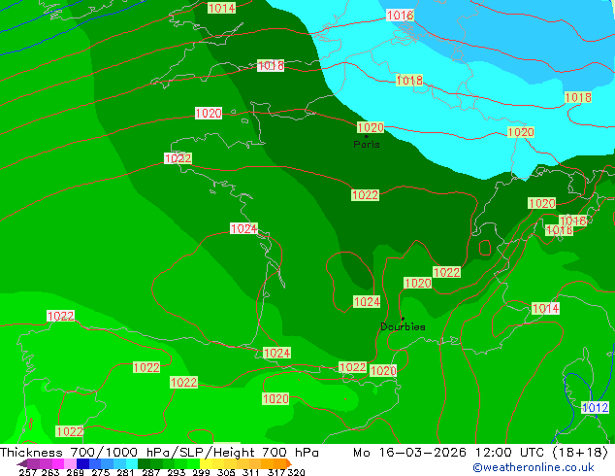Image resolution: width=615 pixels, height=476 pixels.
Task: Select the Paris city label
Action: pos(367,145)
